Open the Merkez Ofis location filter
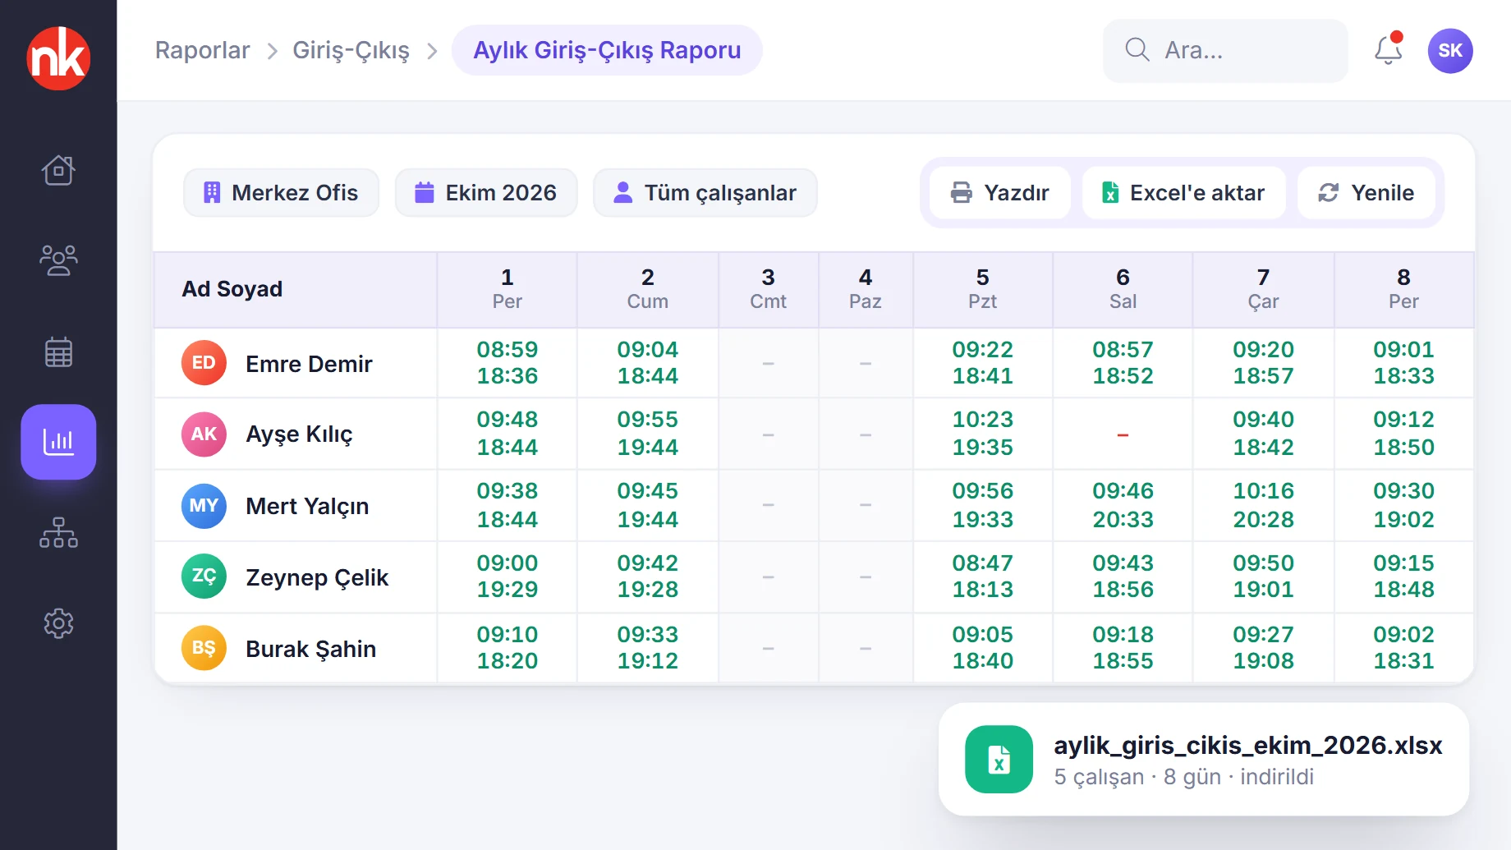 pos(281,193)
